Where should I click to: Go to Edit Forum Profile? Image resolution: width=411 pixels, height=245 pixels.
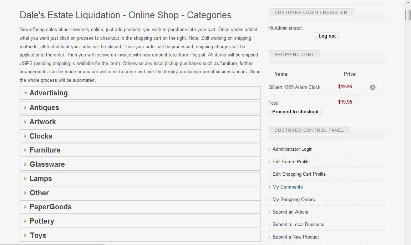[x=291, y=161]
